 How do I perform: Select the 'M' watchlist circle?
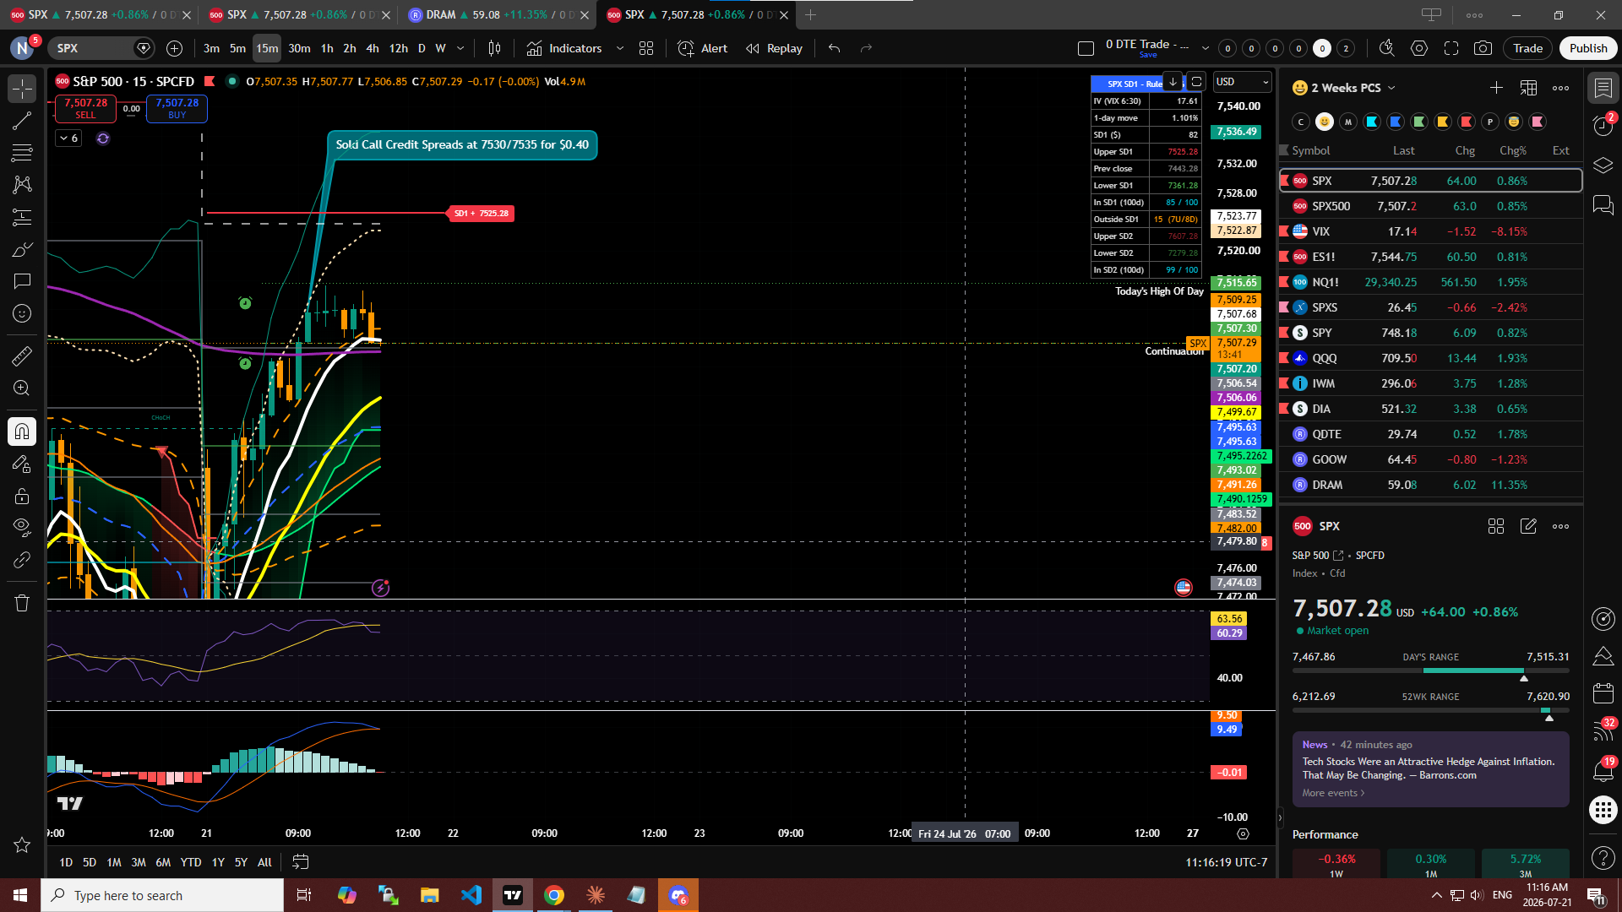point(1348,122)
